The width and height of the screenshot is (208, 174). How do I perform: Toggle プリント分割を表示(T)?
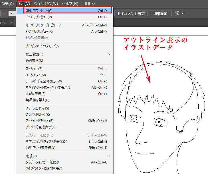point(64,127)
